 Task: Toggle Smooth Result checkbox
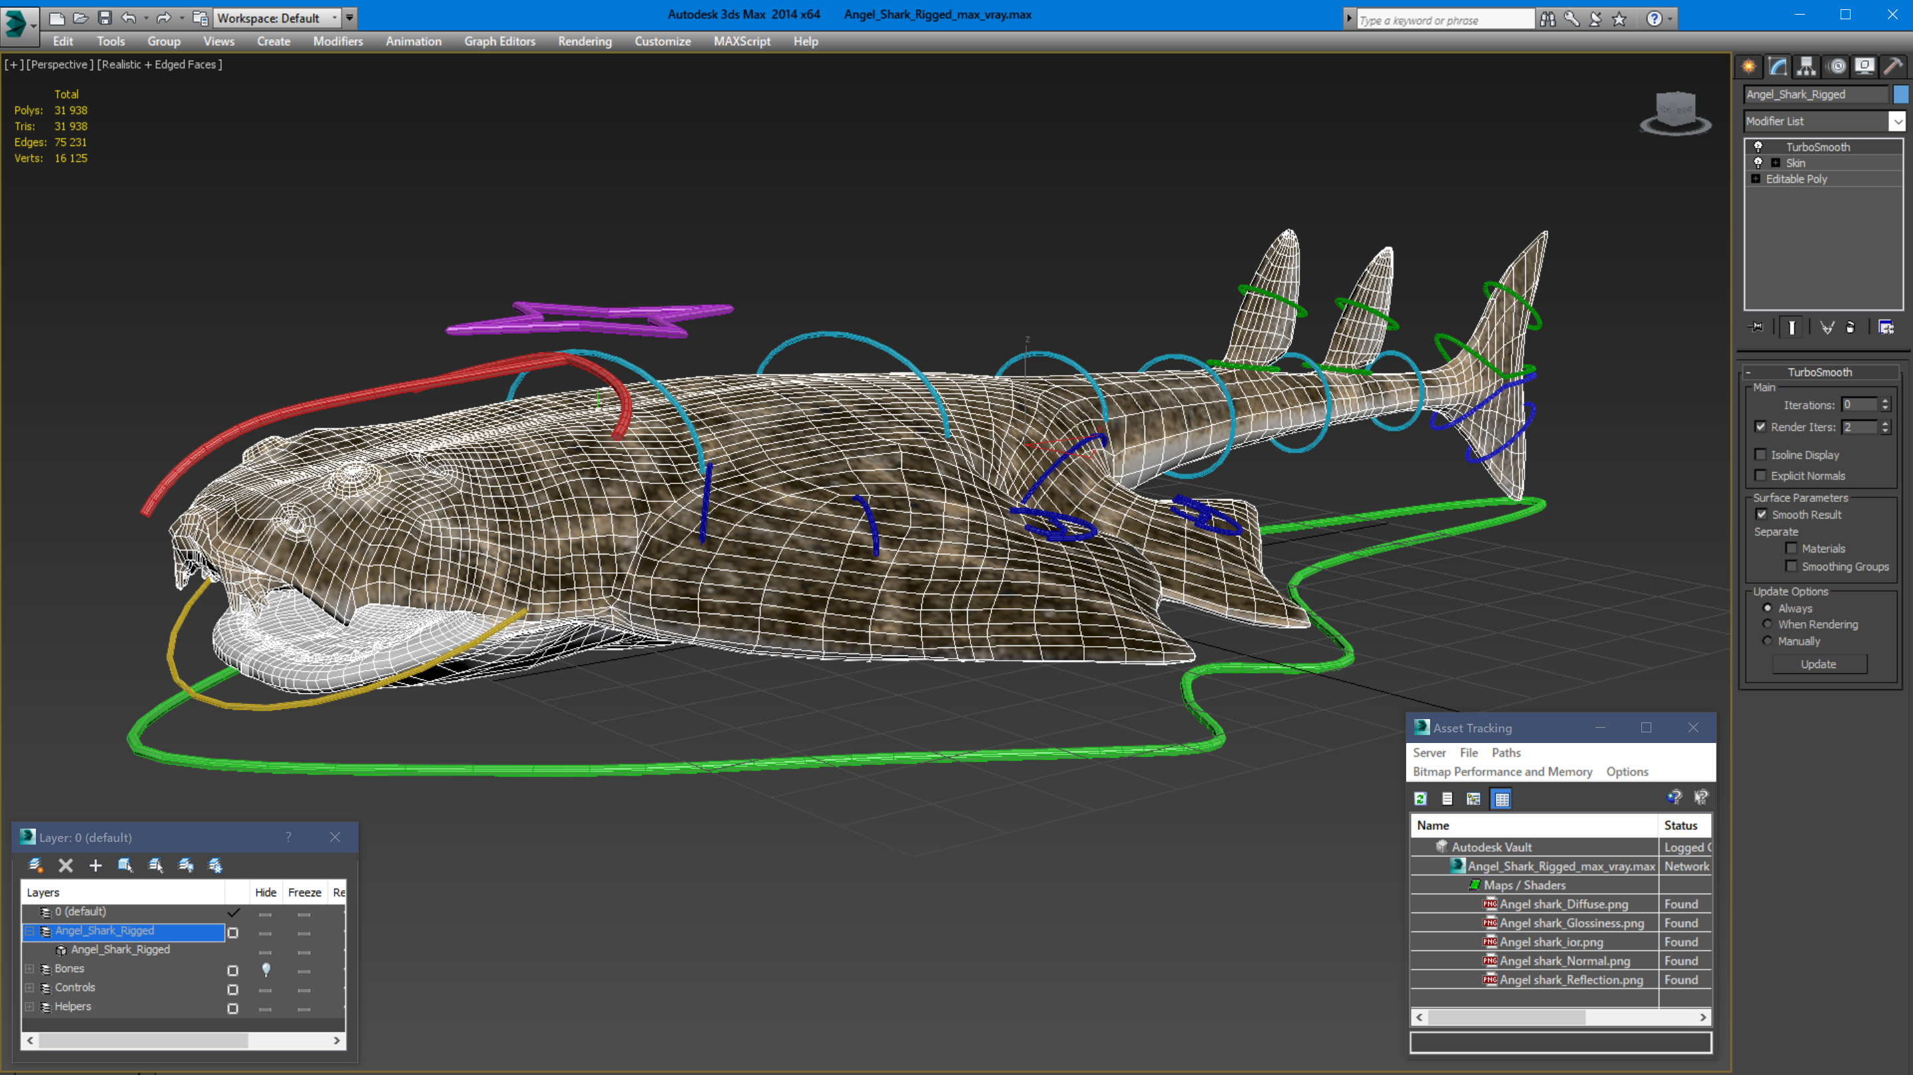pyautogui.click(x=1762, y=515)
